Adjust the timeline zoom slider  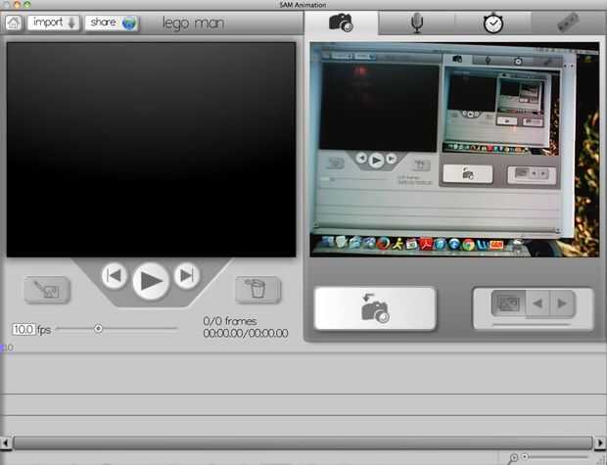click(x=525, y=457)
